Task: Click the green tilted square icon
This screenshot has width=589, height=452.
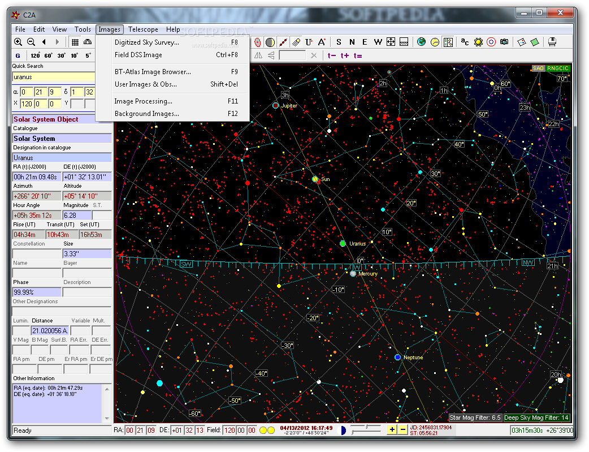Action: click(x=535, y=42)
